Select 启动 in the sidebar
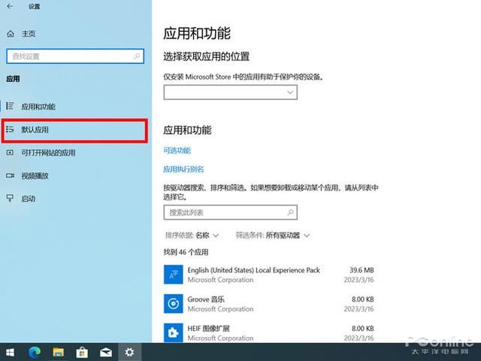481x361 pixels. coord(75,199)
